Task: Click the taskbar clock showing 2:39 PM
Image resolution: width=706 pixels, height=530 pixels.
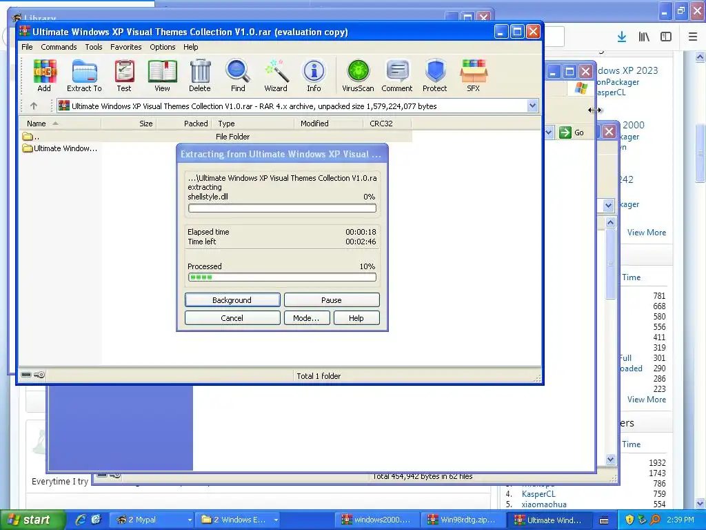Action: 680,520
